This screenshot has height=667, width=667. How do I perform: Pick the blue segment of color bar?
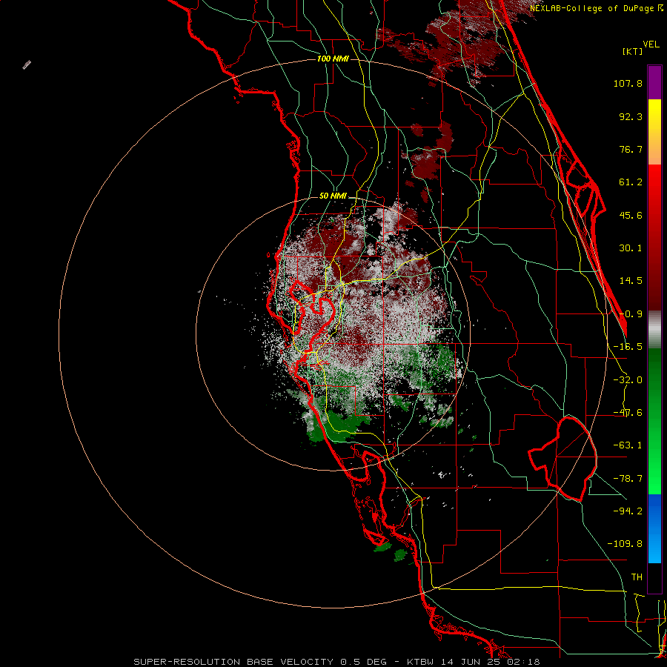point(654,528)
